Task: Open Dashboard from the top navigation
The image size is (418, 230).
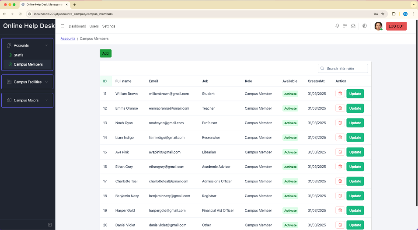Action: coord(77,26)
